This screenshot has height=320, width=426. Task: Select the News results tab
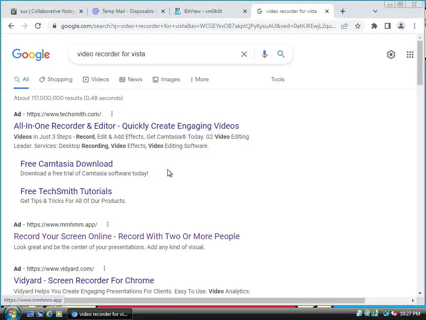click(131, 80)
